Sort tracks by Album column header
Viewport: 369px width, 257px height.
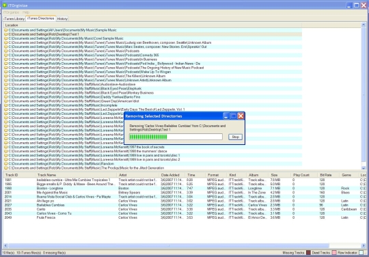click(257, 175)
